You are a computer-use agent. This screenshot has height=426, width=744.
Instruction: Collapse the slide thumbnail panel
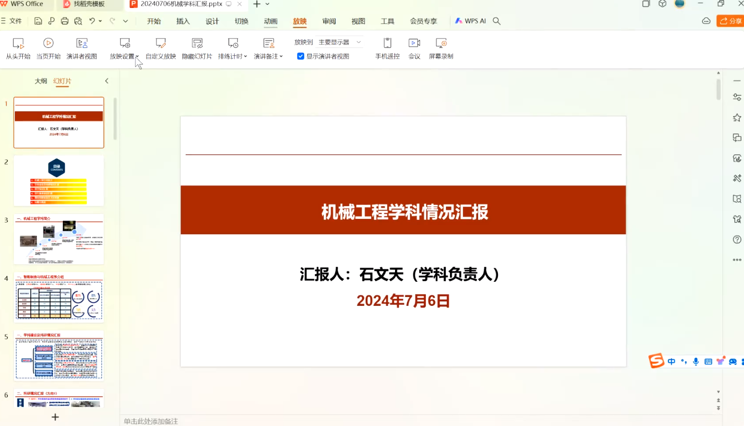pyautogui.click(x=106, y=81)
